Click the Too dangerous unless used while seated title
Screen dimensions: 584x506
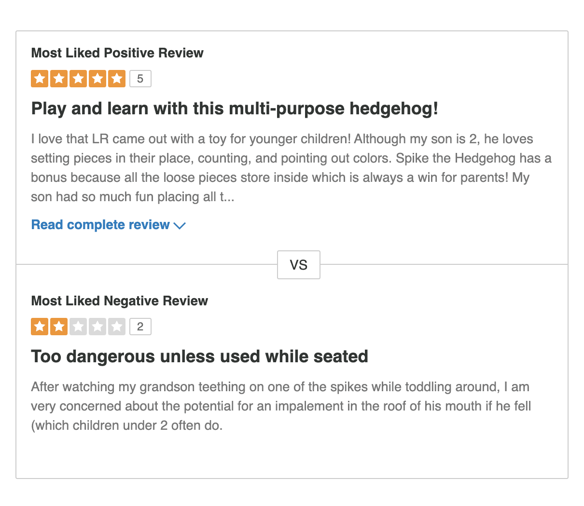[199, 356]
